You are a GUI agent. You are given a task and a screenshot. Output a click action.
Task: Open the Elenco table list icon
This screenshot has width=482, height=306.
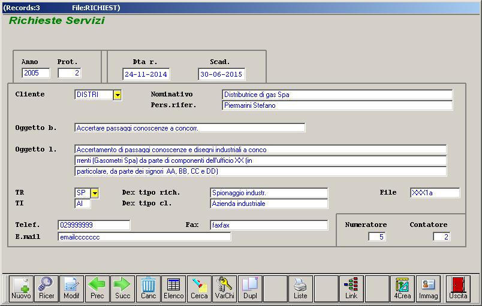tap(174, 289)
